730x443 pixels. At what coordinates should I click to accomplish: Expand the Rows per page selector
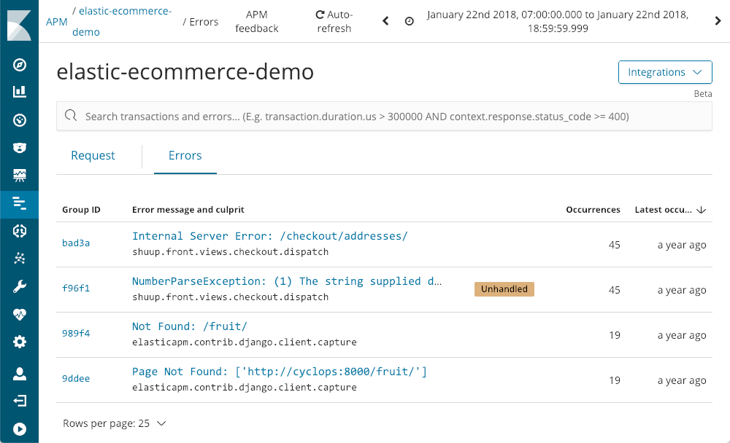tap(115, 423)
